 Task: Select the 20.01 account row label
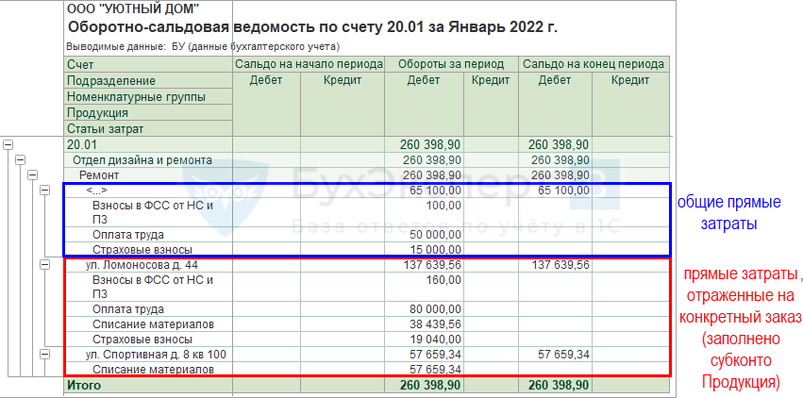pyautogui.click(x=81, y=144)
